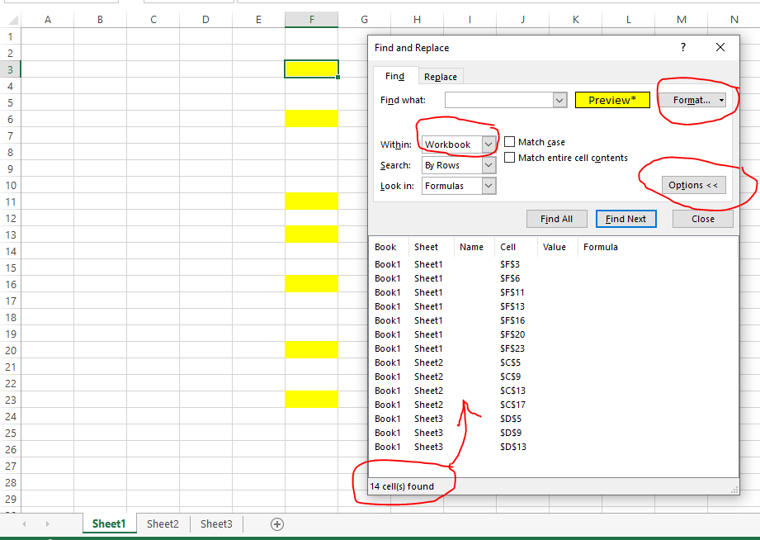Image resolution: width=760 pixels, height=540 pixels.
Task: Select the Find tab
Action: [x=394, y=76]
